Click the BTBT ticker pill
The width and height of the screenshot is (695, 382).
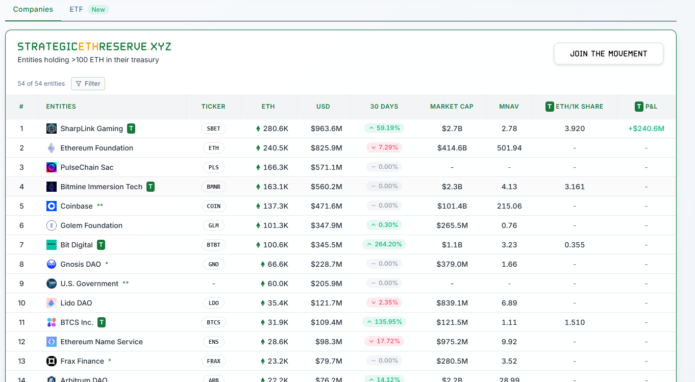(214, 245)
